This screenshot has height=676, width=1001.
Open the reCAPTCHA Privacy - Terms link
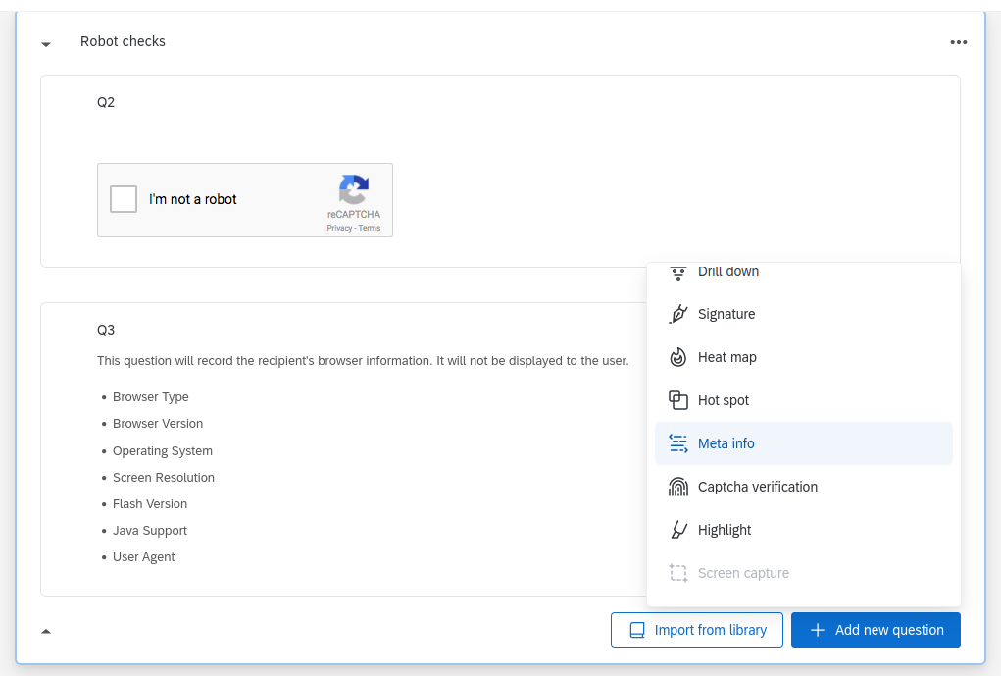(x=353, y=227)
